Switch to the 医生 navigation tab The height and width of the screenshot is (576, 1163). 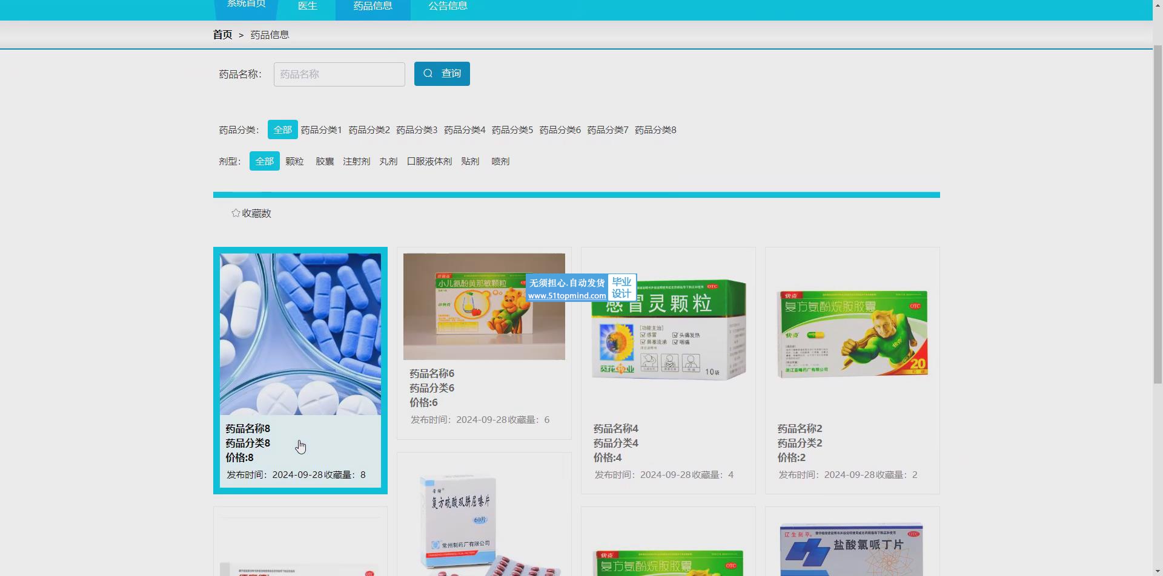[x=307, y=6]
